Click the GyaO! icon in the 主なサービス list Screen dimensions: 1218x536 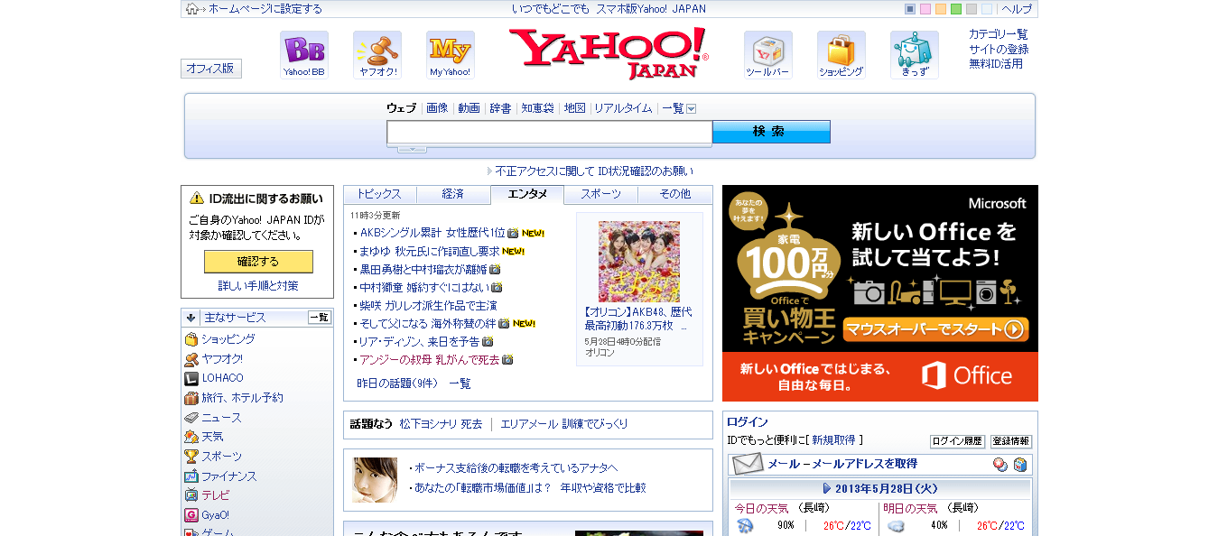(191, 515)
